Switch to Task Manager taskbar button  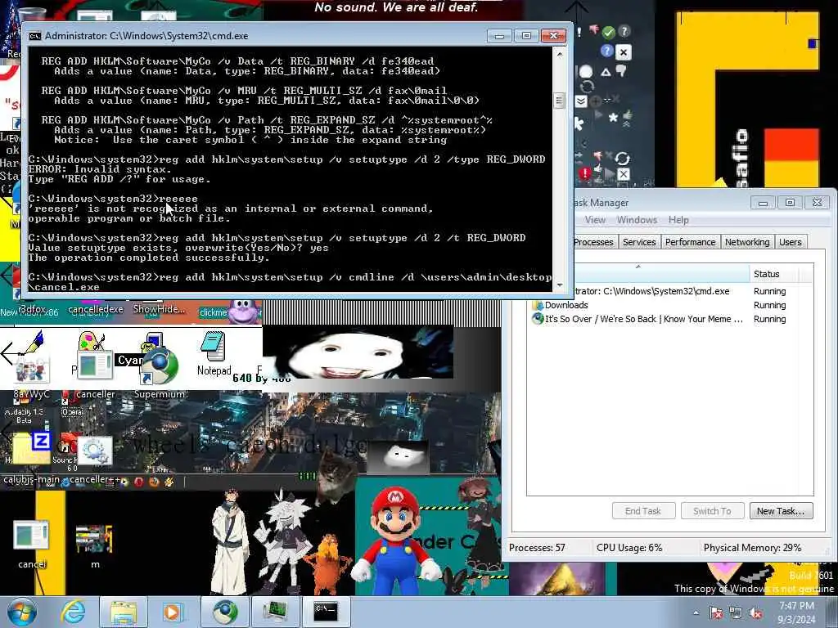[x=275, y=612]
